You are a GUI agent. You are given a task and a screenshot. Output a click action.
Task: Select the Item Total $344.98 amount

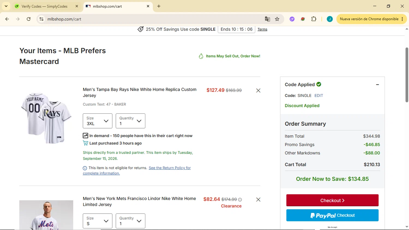coord(371,136)
